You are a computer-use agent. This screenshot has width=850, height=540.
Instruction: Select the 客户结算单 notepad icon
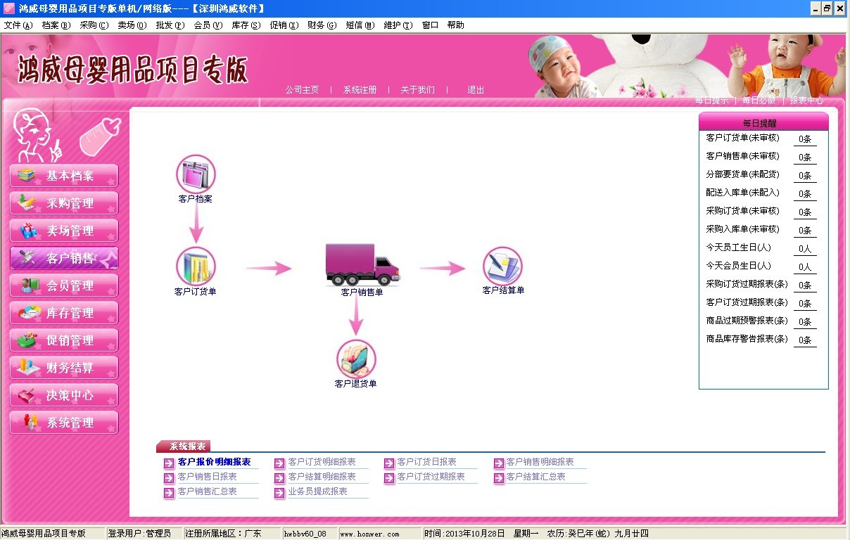502,266
